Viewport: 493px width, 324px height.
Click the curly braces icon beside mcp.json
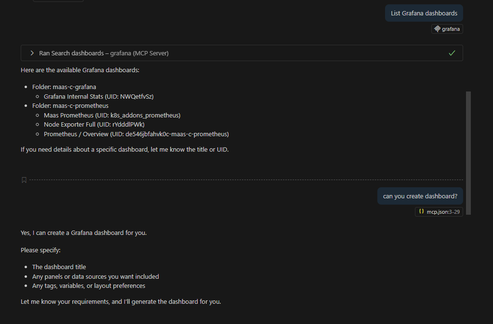[421, 211]
